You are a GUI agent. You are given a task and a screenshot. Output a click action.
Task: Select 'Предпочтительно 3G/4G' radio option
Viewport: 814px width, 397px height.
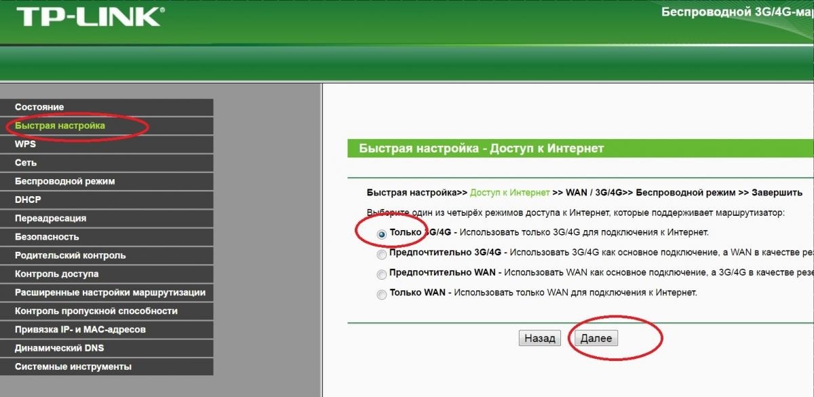pyautogui.click(x=382, y=254)
